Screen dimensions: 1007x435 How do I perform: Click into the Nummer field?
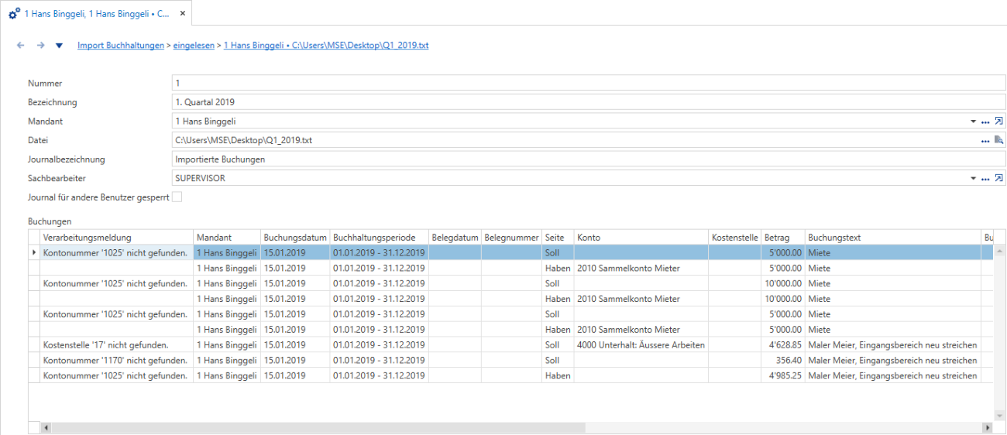[589, 83]
